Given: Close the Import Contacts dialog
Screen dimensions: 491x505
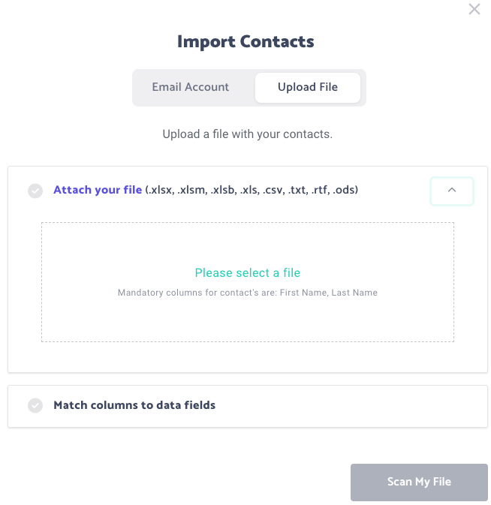Looking at the screenshot, I should [474, 9].
